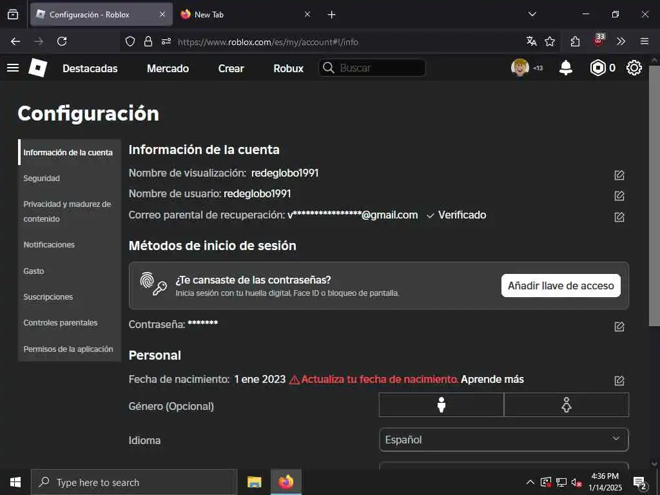660x495 pixels.
Task: Click the tracking protection shield icon
Action: (x=130, y=41)
